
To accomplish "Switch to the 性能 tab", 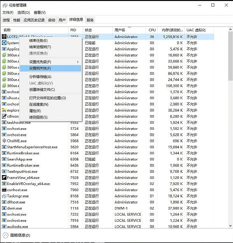I will pos(17,20).
